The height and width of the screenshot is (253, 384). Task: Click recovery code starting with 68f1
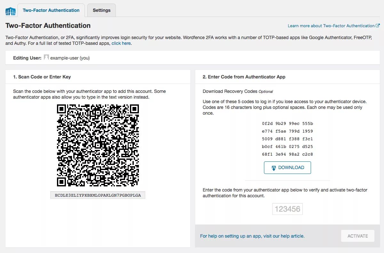pyautogui.click(x=287, y=154)
